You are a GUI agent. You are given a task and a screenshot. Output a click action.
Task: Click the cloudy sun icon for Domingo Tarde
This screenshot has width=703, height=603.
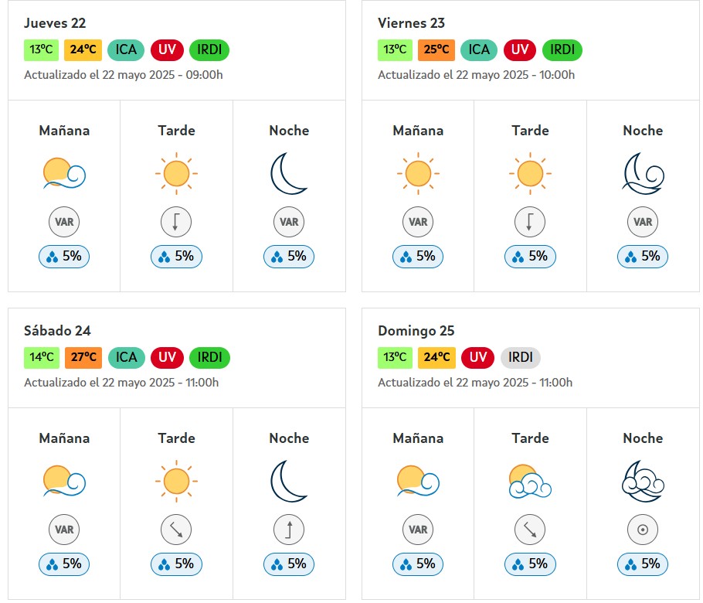(x=530, y=481)
